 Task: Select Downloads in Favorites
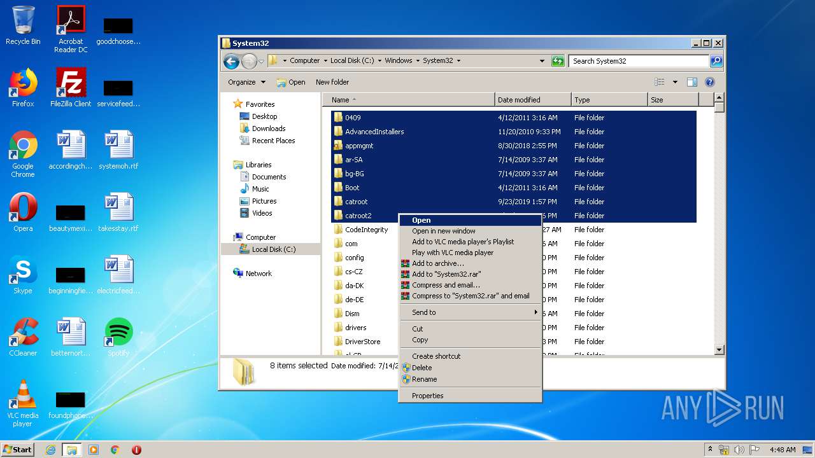pyautogui.click(x=268, y=128)
